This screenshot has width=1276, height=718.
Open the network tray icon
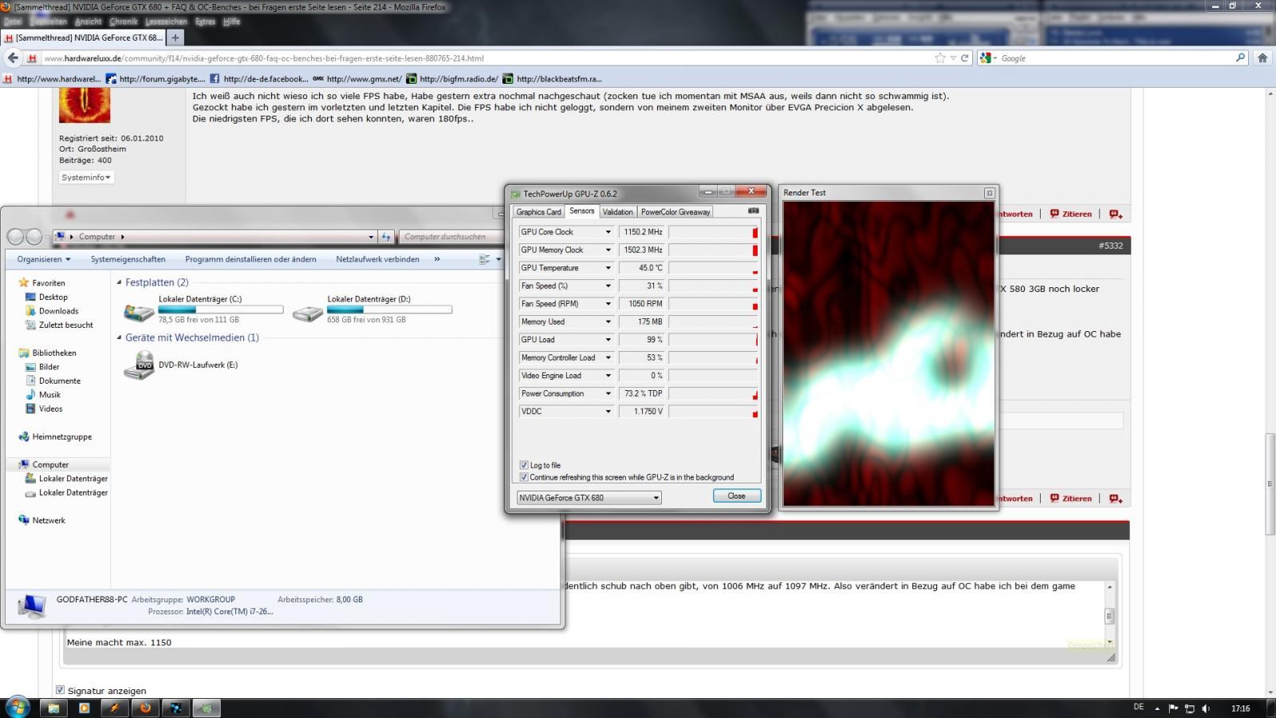point(1189,708)
